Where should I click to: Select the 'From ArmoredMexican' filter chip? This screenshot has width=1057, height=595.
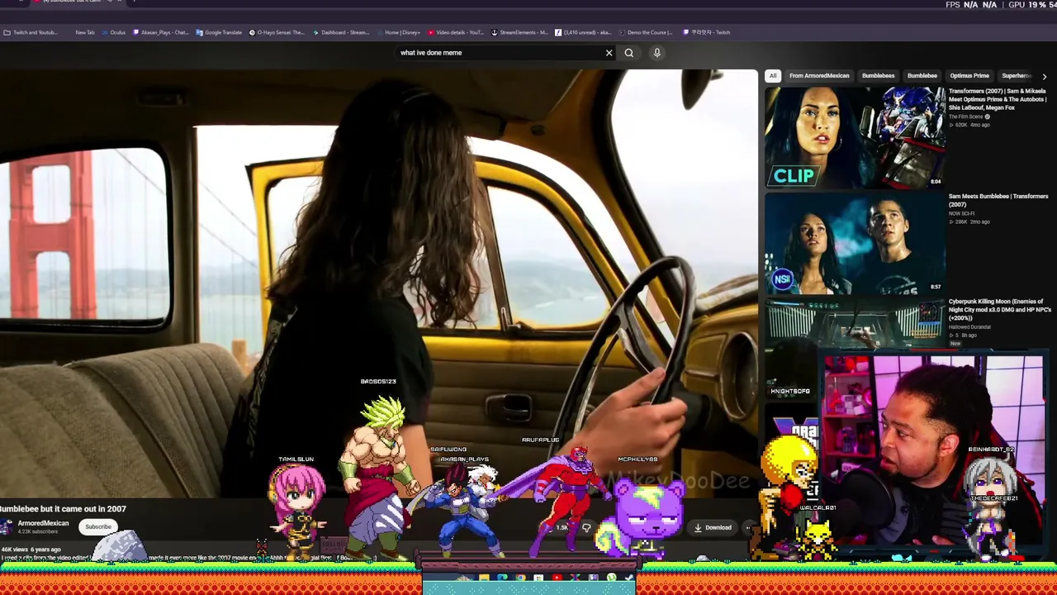pyautogui.click(x=819, y=76)
